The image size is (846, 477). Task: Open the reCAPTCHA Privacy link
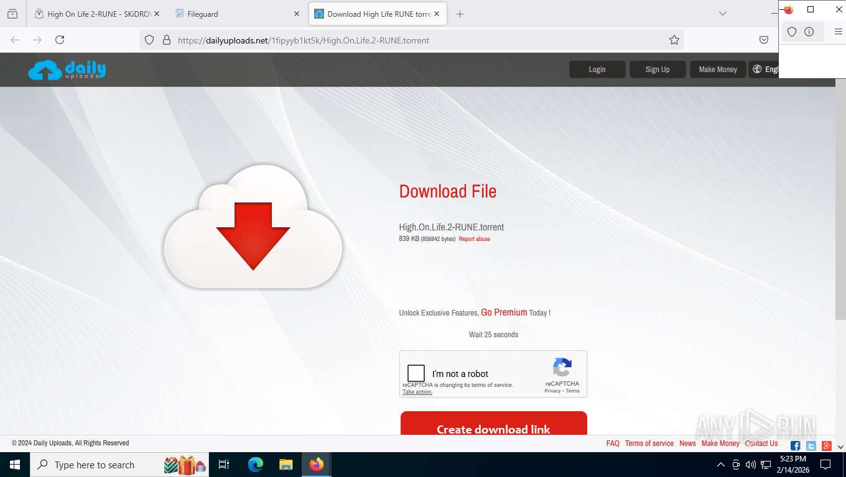pos(552,391)
